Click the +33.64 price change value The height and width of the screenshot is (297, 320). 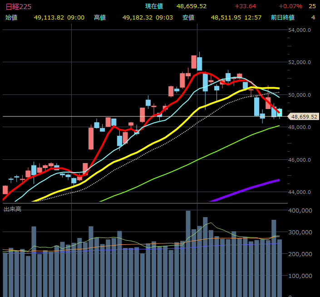click(x=245, y=6)
